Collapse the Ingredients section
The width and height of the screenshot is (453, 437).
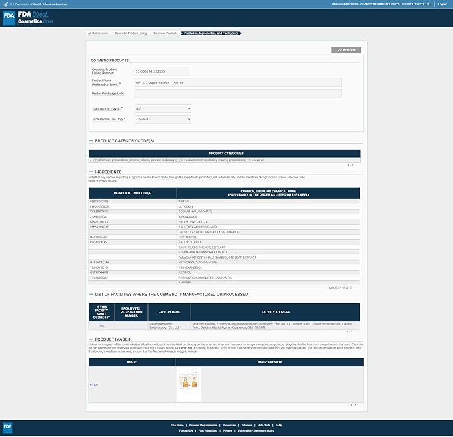point(91,172)
